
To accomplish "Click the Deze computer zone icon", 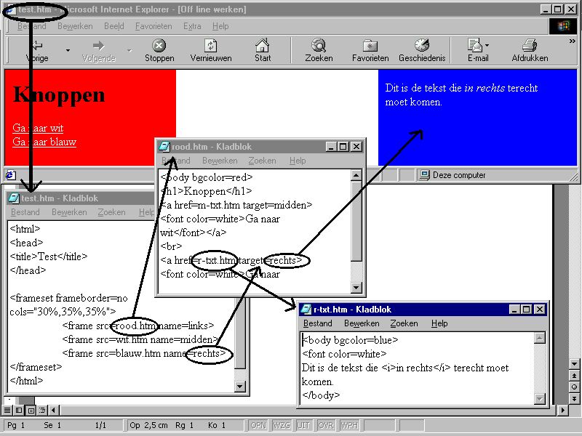I will click(424, 175).
